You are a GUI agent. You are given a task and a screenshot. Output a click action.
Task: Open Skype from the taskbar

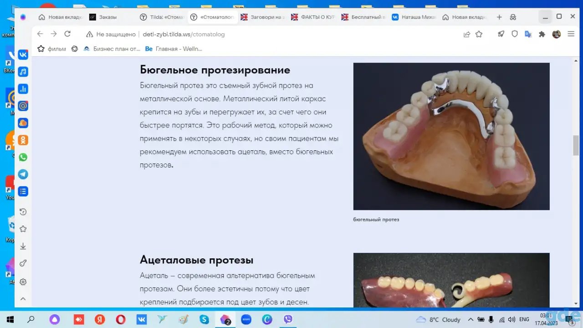coord(204,319)
